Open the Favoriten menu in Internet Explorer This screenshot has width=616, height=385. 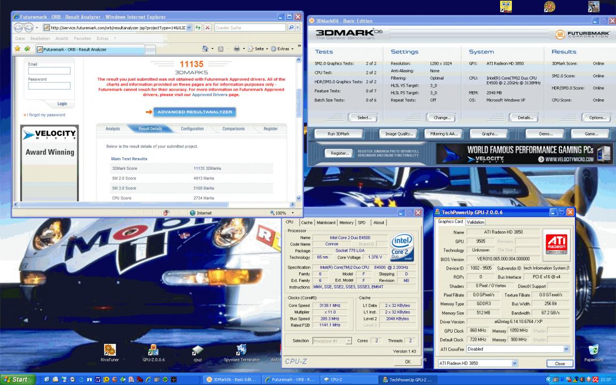(82, 38)
